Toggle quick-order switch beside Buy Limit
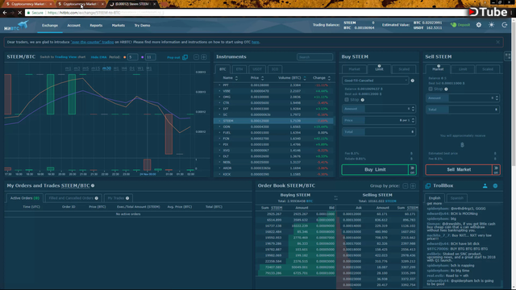The image size is (516, 290). [x=412, y=170]
